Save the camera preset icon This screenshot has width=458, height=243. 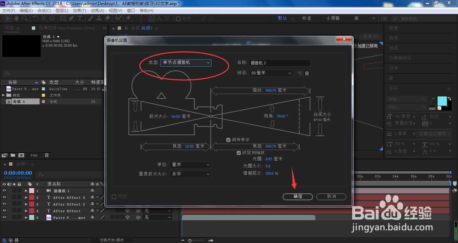299,73
